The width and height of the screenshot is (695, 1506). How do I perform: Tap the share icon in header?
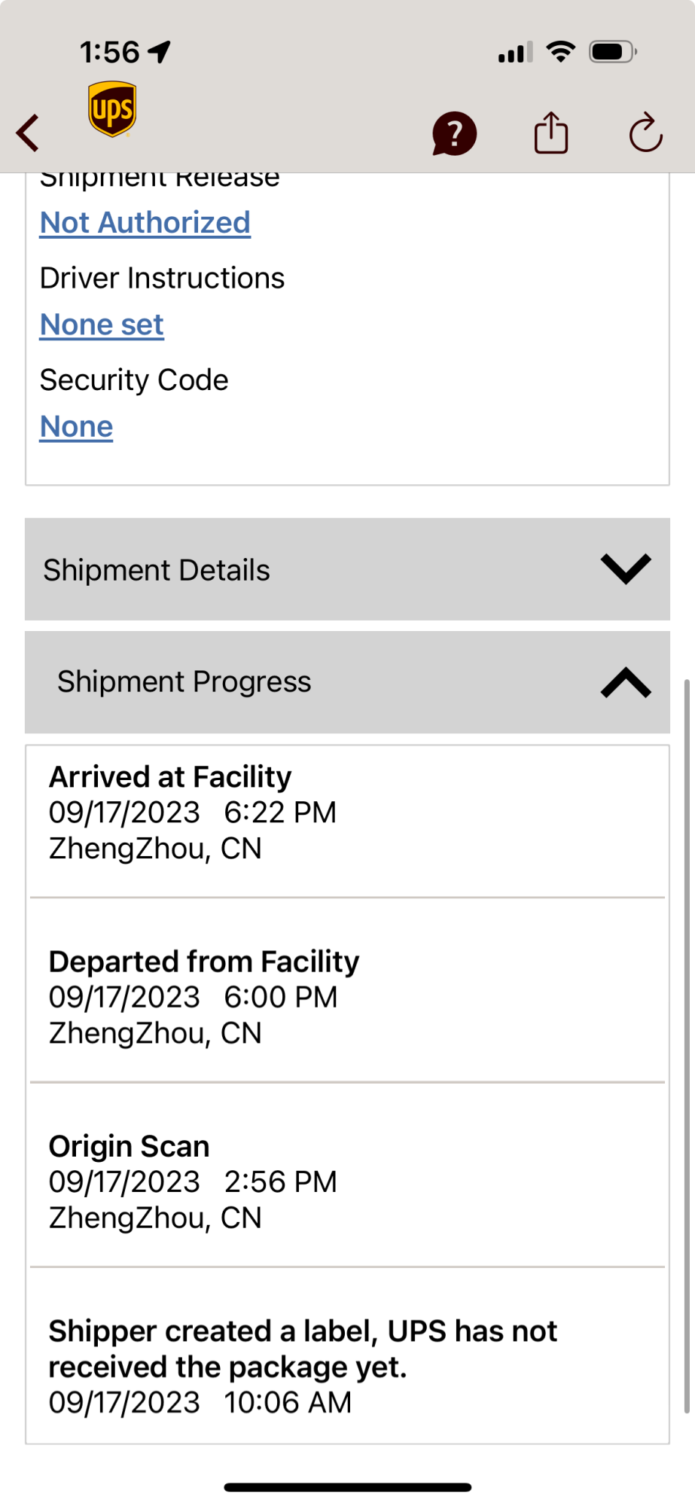tap(551, 133)
